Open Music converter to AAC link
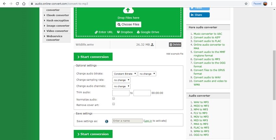 208,34
